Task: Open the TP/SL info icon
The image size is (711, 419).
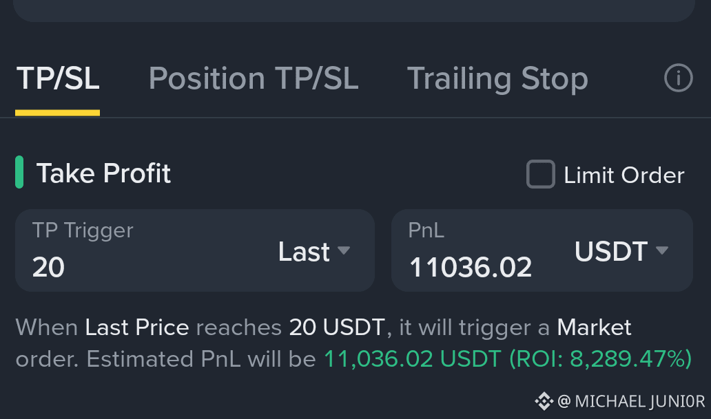Action: click(x=679, y=78)
